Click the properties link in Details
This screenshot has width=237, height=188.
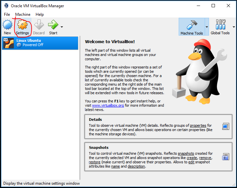198,125
